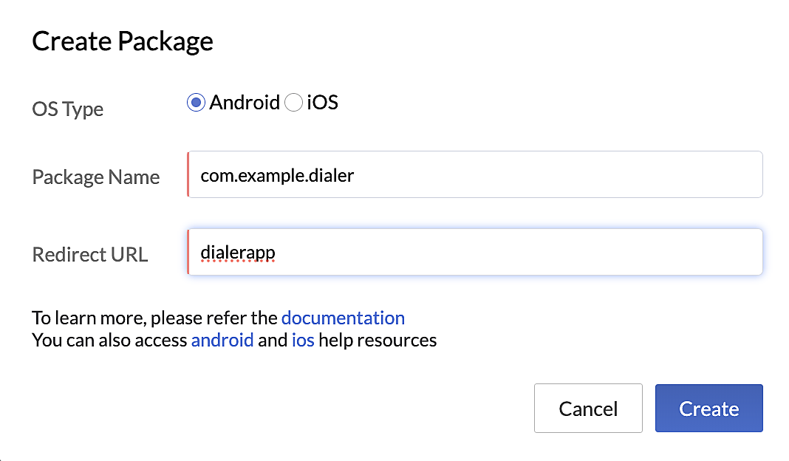Image resolution: width=789 pixels, height=461 pixels.
Task: Click the 'help resources' text
Action: (x=378, y=341)
